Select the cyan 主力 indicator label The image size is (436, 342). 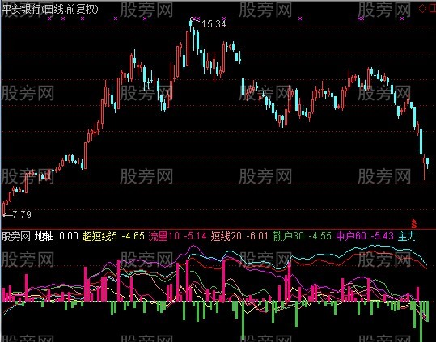[407, 236]
